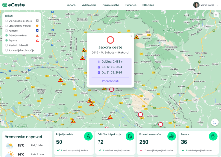This screenshot has width=221, height=157.
Task: Click Prometne nesreče count 250
Action: tap(144, 142)
